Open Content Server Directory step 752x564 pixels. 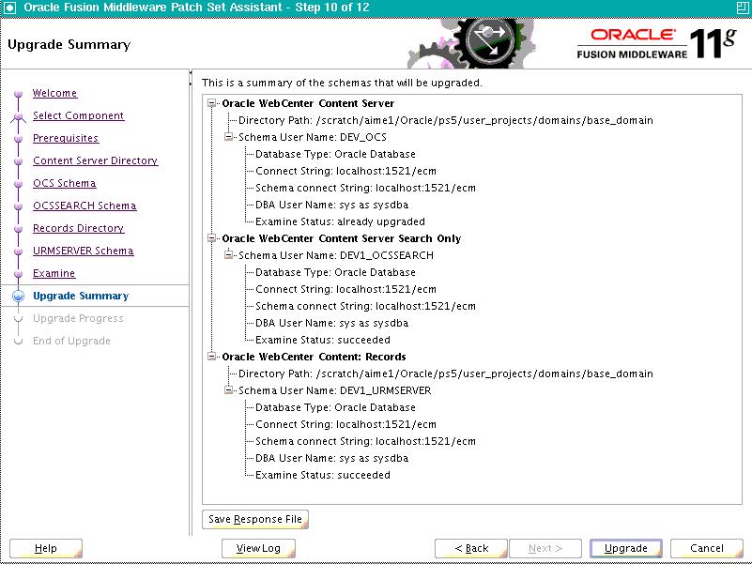pyautogui.click(x=95, y=160)
